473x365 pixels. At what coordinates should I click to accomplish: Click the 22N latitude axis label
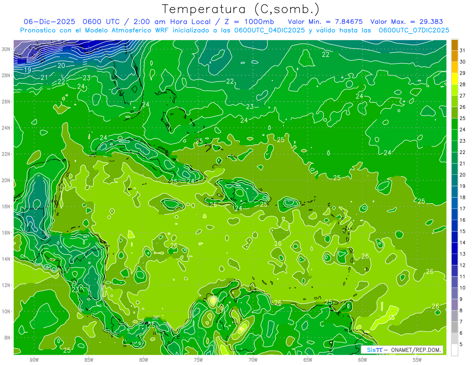[x=6, y=154]
